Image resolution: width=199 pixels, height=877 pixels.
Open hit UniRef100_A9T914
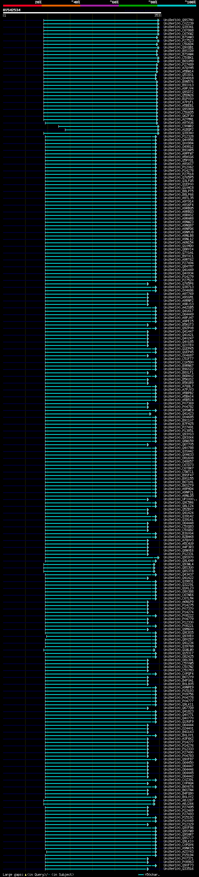coord(178,202)
